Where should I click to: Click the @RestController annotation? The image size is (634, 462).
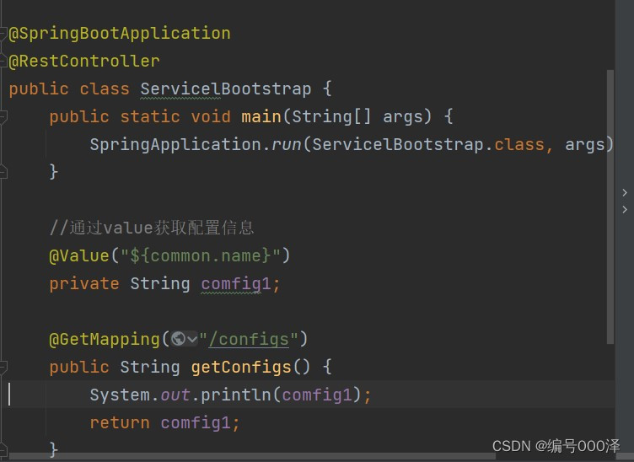(x=84, y=62)
